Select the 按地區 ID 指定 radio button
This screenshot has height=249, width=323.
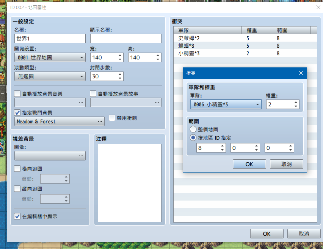pos(193,138)
